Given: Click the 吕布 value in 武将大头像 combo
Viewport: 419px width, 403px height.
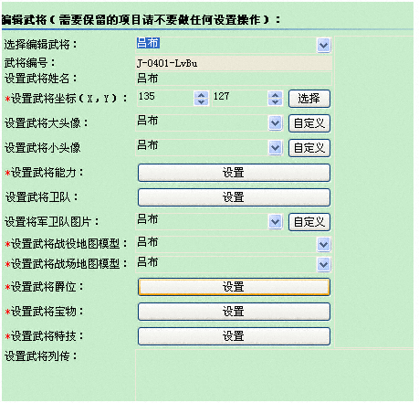Looking at the screenshot, I should point(148,121).
